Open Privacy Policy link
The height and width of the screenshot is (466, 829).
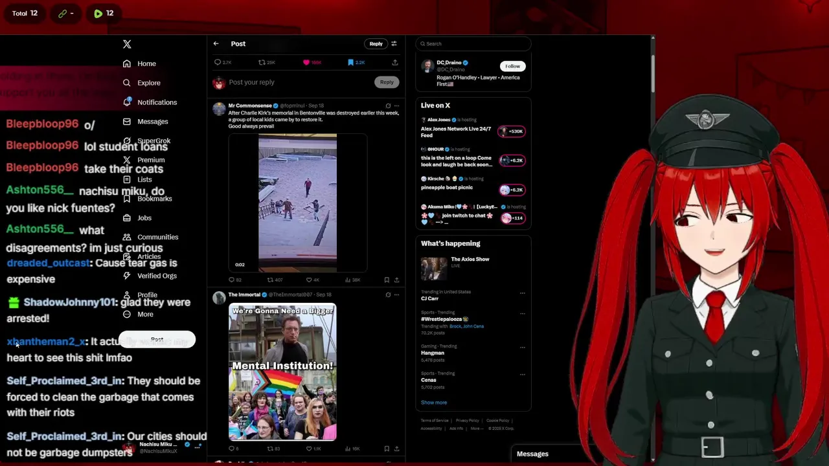point(467,421)
